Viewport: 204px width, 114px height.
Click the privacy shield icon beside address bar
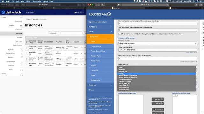[119, 5]
